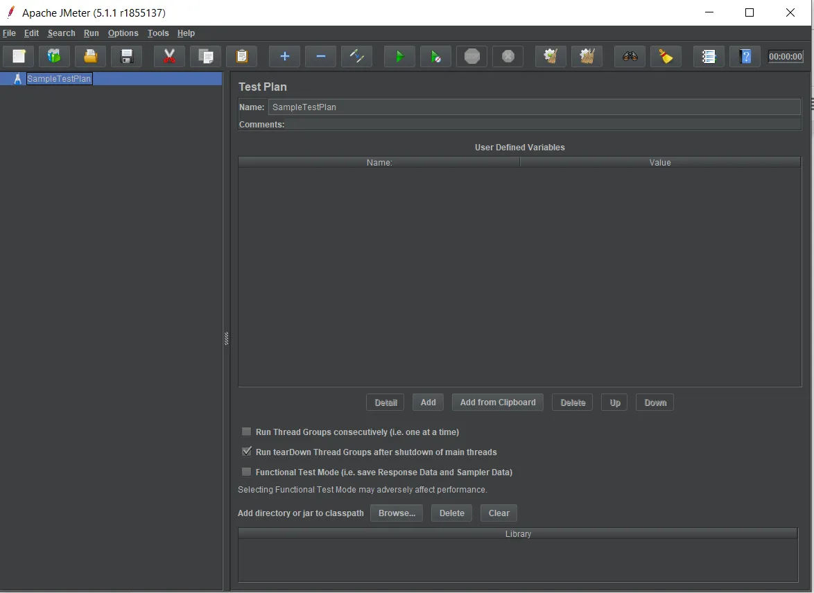
Task: Click the Stop test icon
Action: click(472, 57)
